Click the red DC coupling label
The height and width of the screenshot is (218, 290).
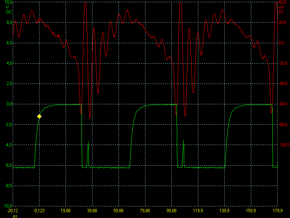point(281,12)
